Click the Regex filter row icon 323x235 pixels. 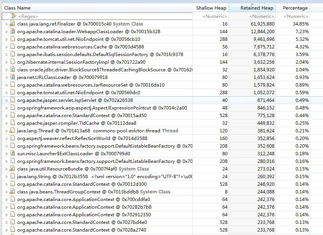click(x=13, y=16)
